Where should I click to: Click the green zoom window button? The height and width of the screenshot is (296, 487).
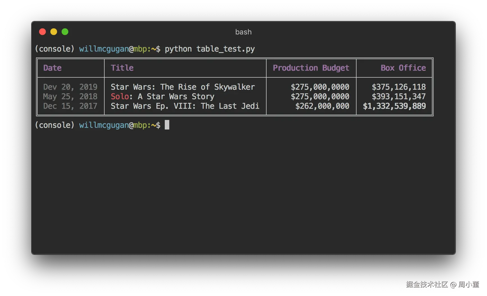coord(65,32)
